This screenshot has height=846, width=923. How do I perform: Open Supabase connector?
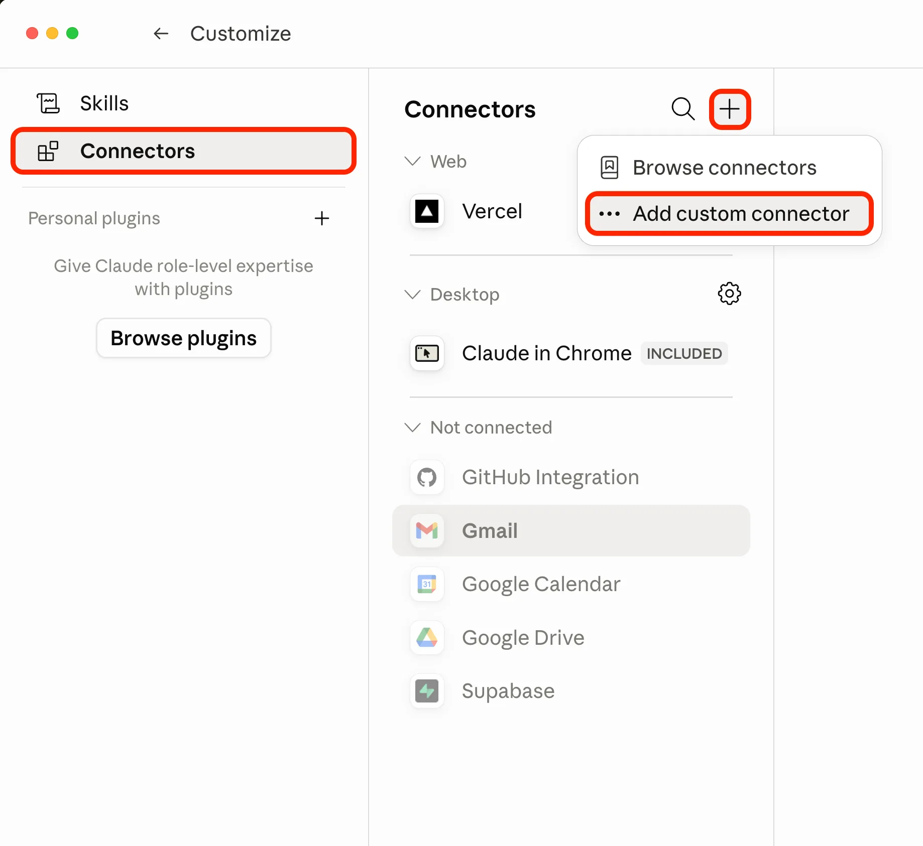click(x=571, y=691)
